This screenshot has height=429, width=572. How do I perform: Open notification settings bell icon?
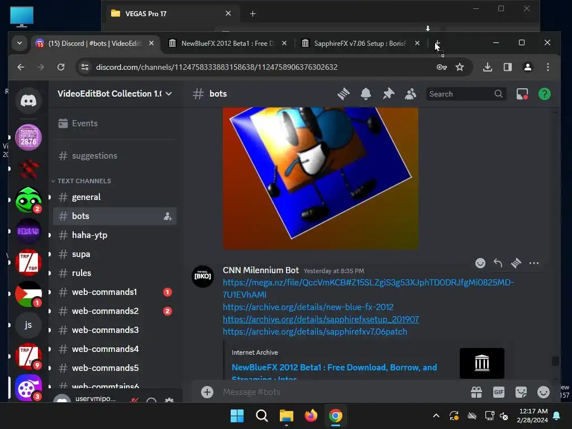click(366, 94)
